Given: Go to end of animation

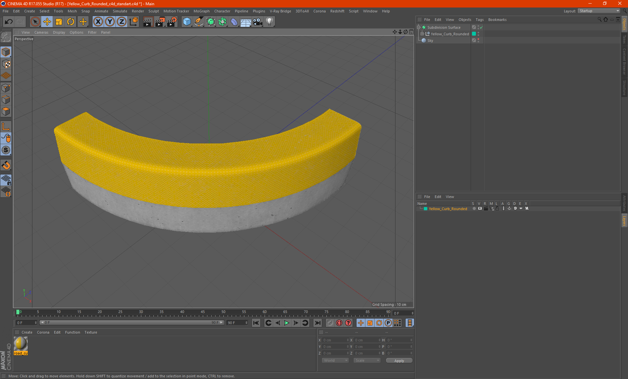Looking at the screenshot, I should point(317,323).
